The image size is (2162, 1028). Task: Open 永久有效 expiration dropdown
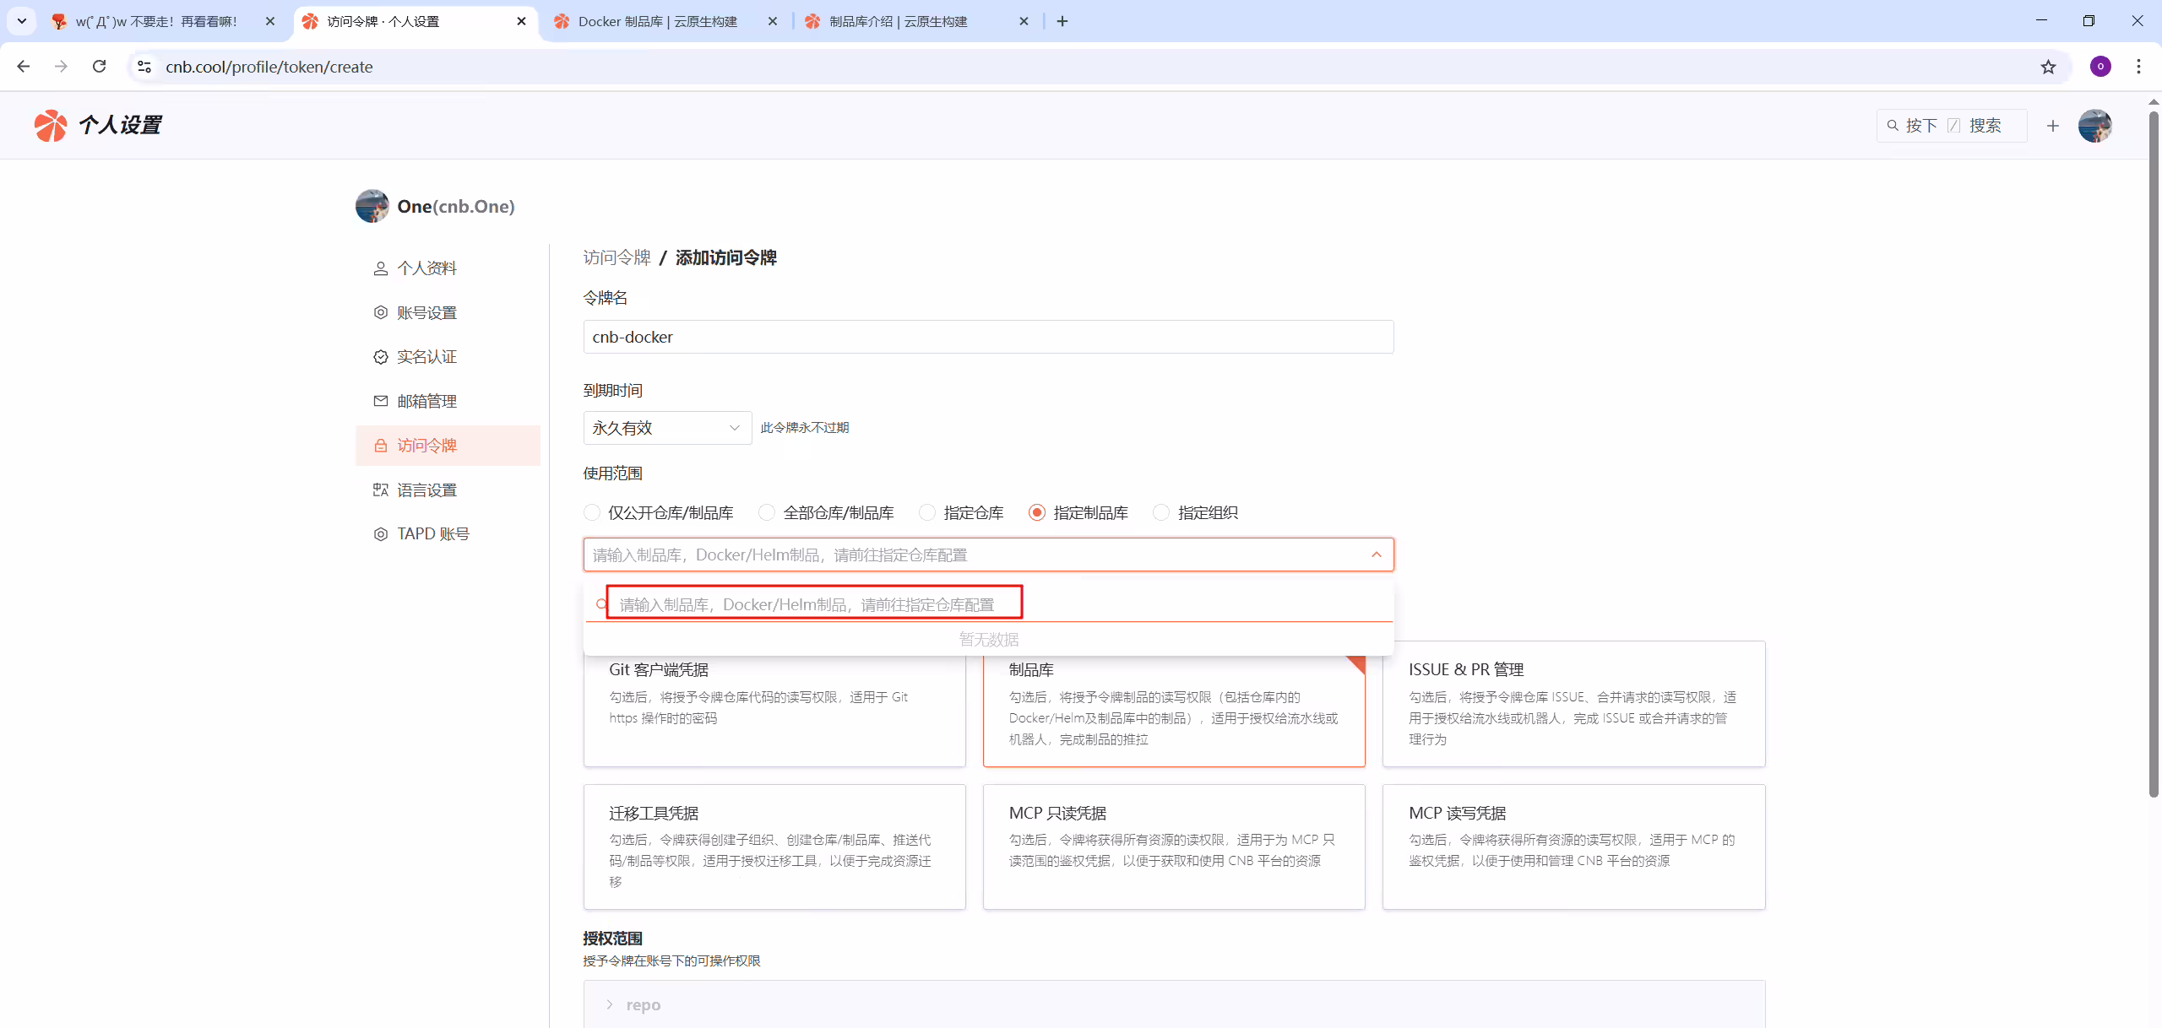[x=667, y=428]
